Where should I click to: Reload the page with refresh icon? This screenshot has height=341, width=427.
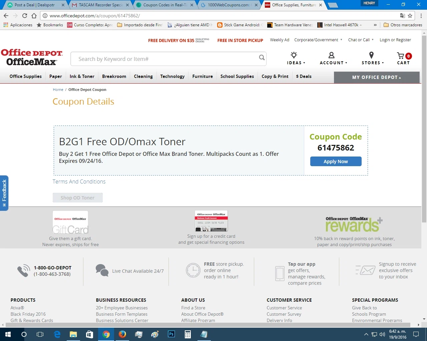pyautogui.click(x=25, y=16)
